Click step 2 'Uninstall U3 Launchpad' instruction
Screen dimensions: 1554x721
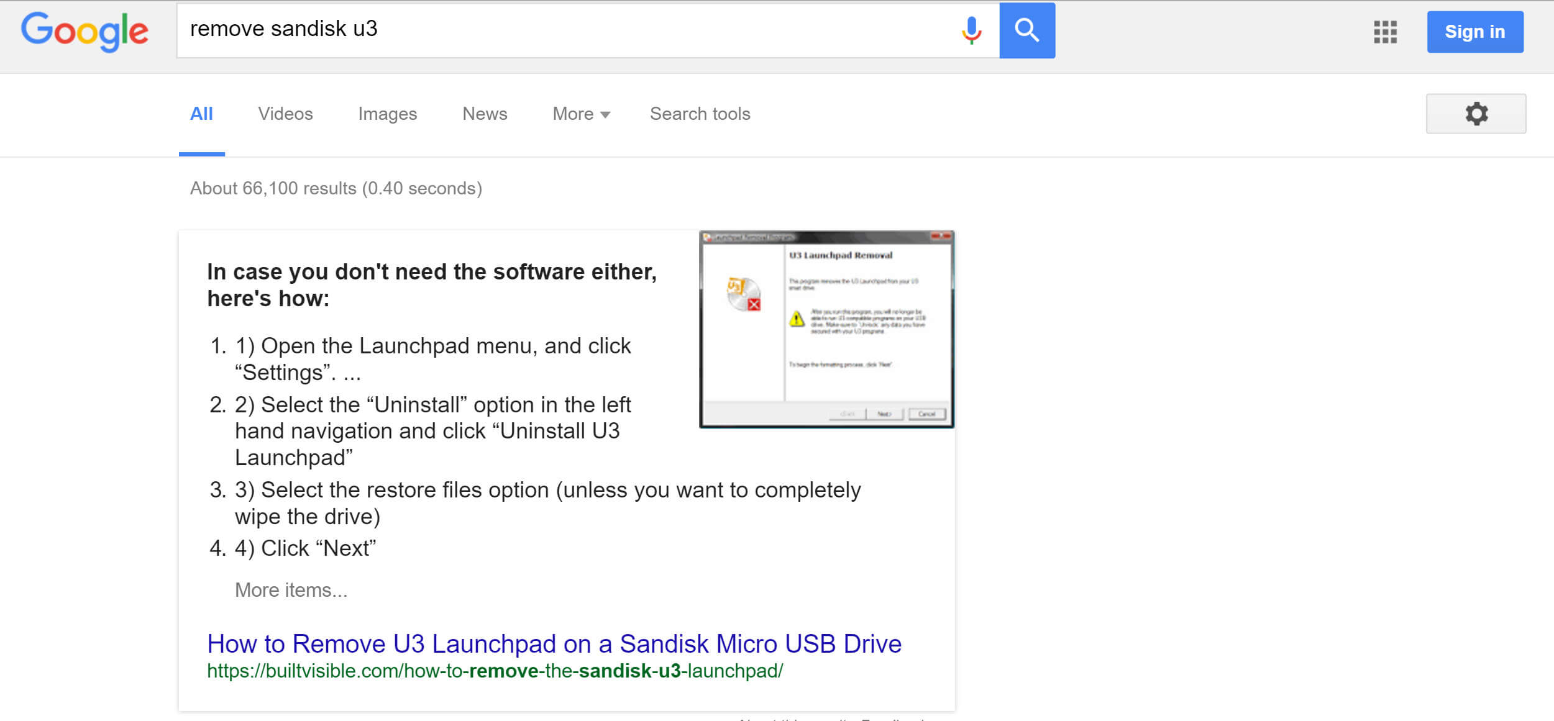click(433, 430)
